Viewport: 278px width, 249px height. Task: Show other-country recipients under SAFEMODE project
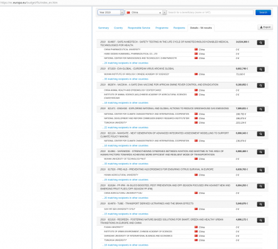pos(125,164)
